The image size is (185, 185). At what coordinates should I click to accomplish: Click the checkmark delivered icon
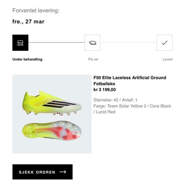pos(165,43)
